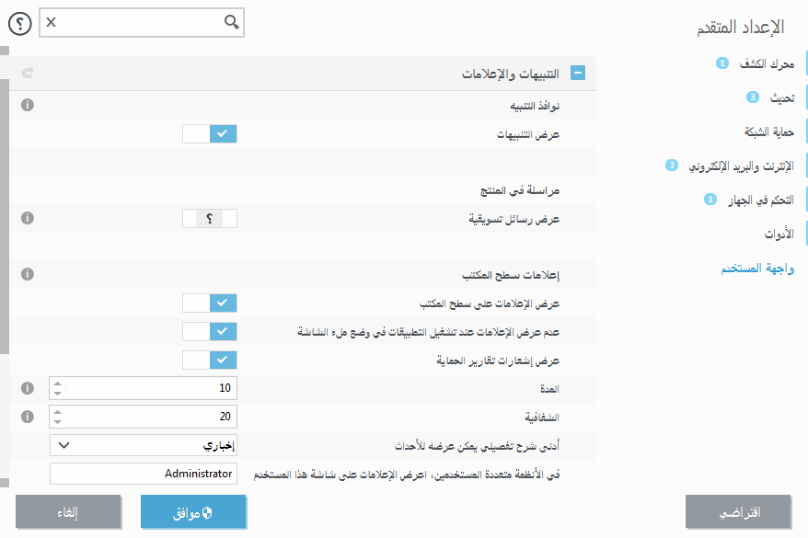808x538 pixels.
Task: Open the إخباري verbosity dropdown
Action: (142, 444)
